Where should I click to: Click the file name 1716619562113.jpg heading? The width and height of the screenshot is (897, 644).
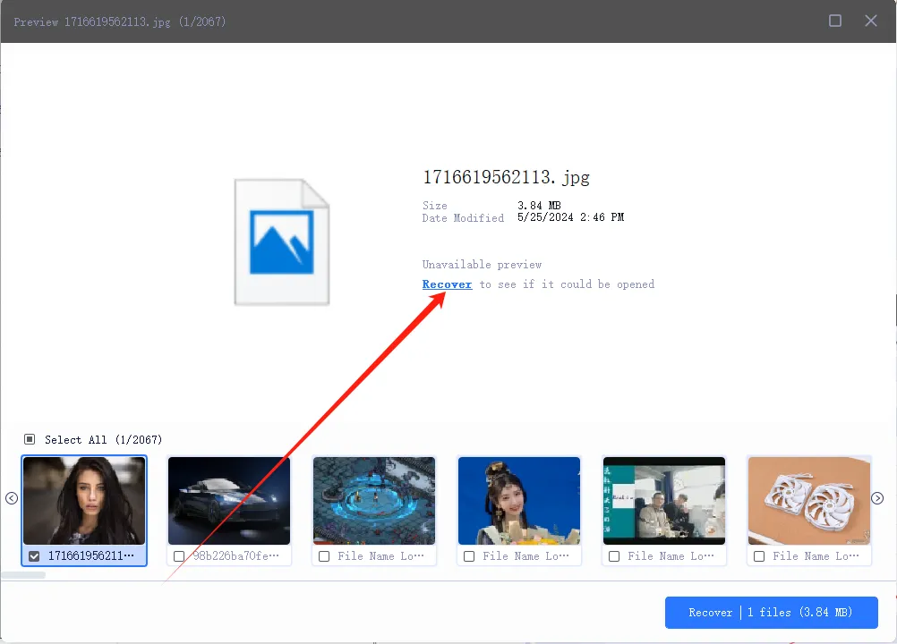[x=507, y=177]
